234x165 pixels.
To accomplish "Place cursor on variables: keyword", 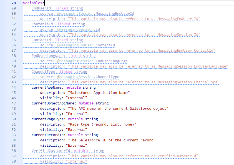I will (x=33, y=3).
